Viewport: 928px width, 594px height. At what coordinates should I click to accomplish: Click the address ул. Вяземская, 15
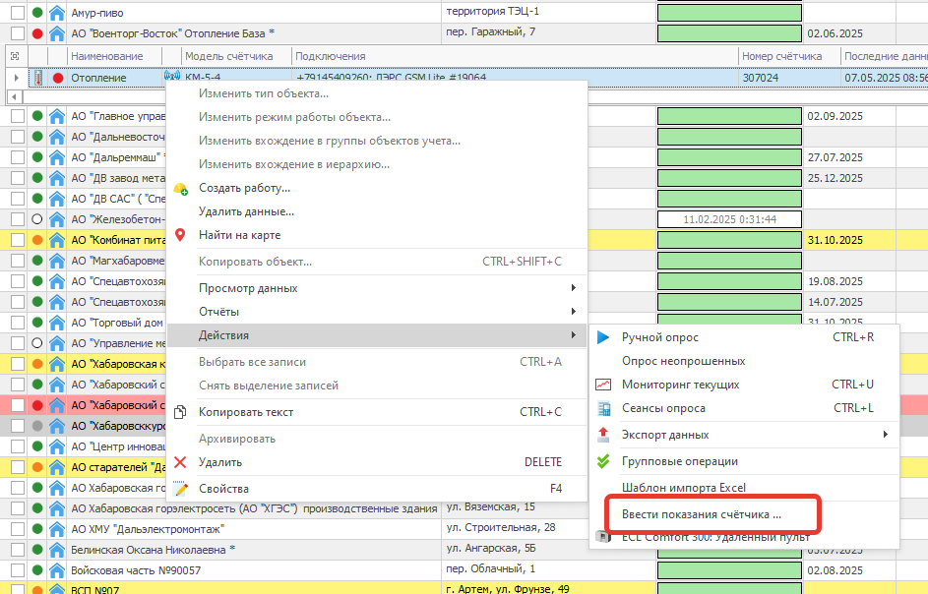491,507
